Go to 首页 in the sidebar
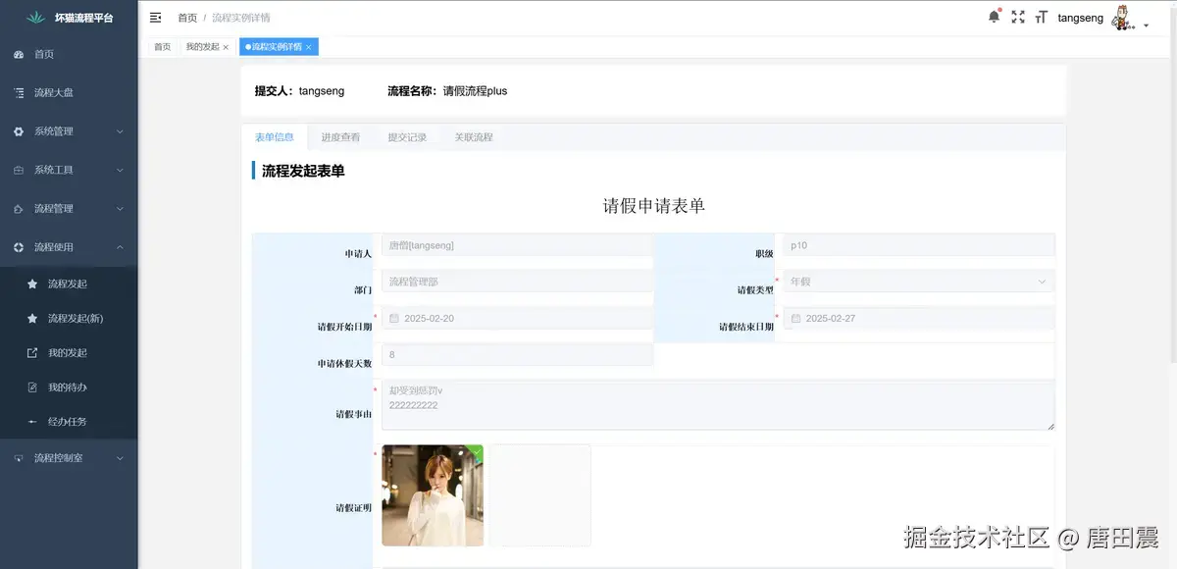The width and height of the screenshot is (1177, 569). [x=69, y=54]
